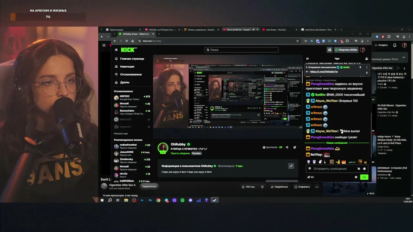Click the YouTube Создать button
This screenshot has width=413, height=232.
(x=381, y=45)
